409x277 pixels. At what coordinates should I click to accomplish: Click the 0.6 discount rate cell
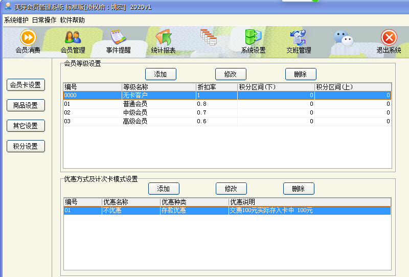pos(217,121)
